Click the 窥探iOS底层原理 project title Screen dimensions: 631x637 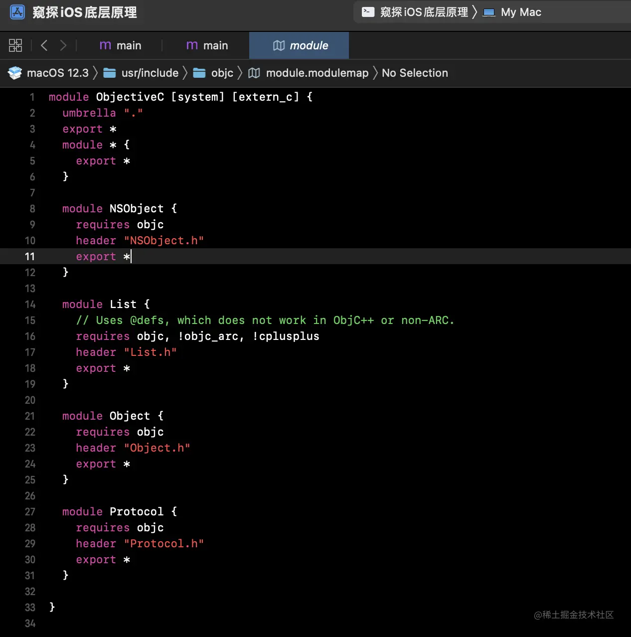[x=85, y=12]
